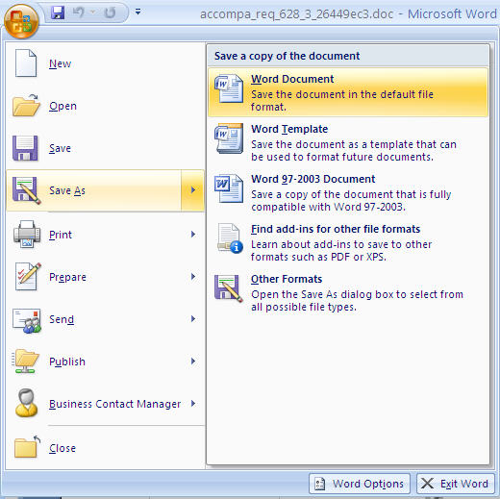
Task: Expand the Prepare submenu arrow
Action: [193, 276]
